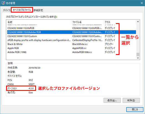145x114 pixels.
Task: Click the 閉じる button
Action: pos(135,110)
